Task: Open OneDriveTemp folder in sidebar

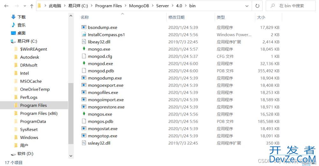Action: point(35,89)
